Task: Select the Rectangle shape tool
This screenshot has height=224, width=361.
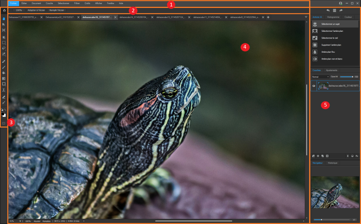Action: [x=4, y=84]
